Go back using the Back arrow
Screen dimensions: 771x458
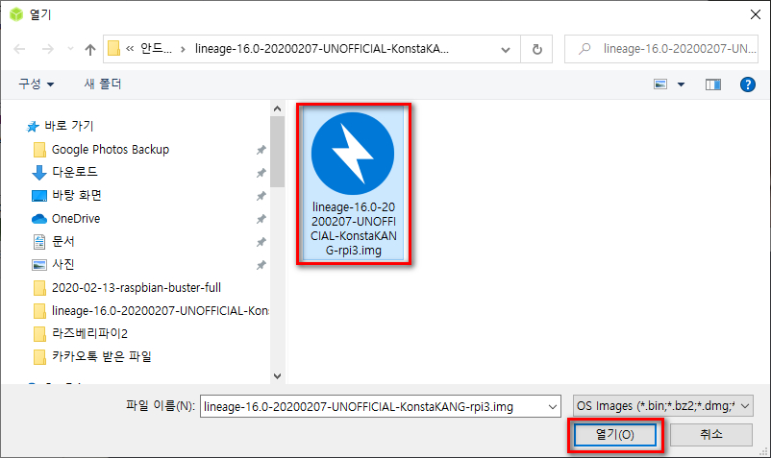coord(19,49)
